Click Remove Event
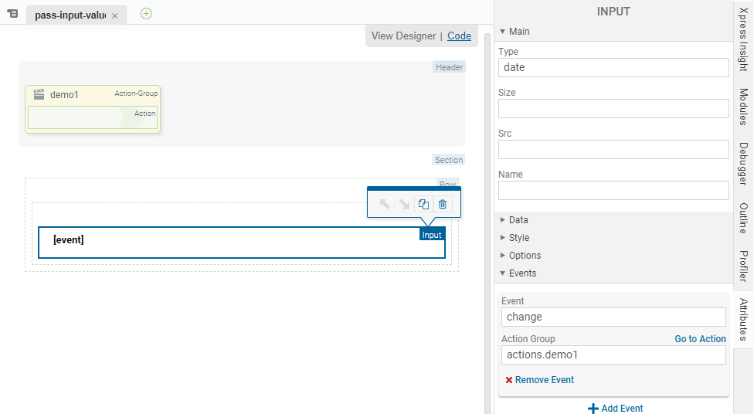Screen dimensions: 754x414 tap(544, 380)
